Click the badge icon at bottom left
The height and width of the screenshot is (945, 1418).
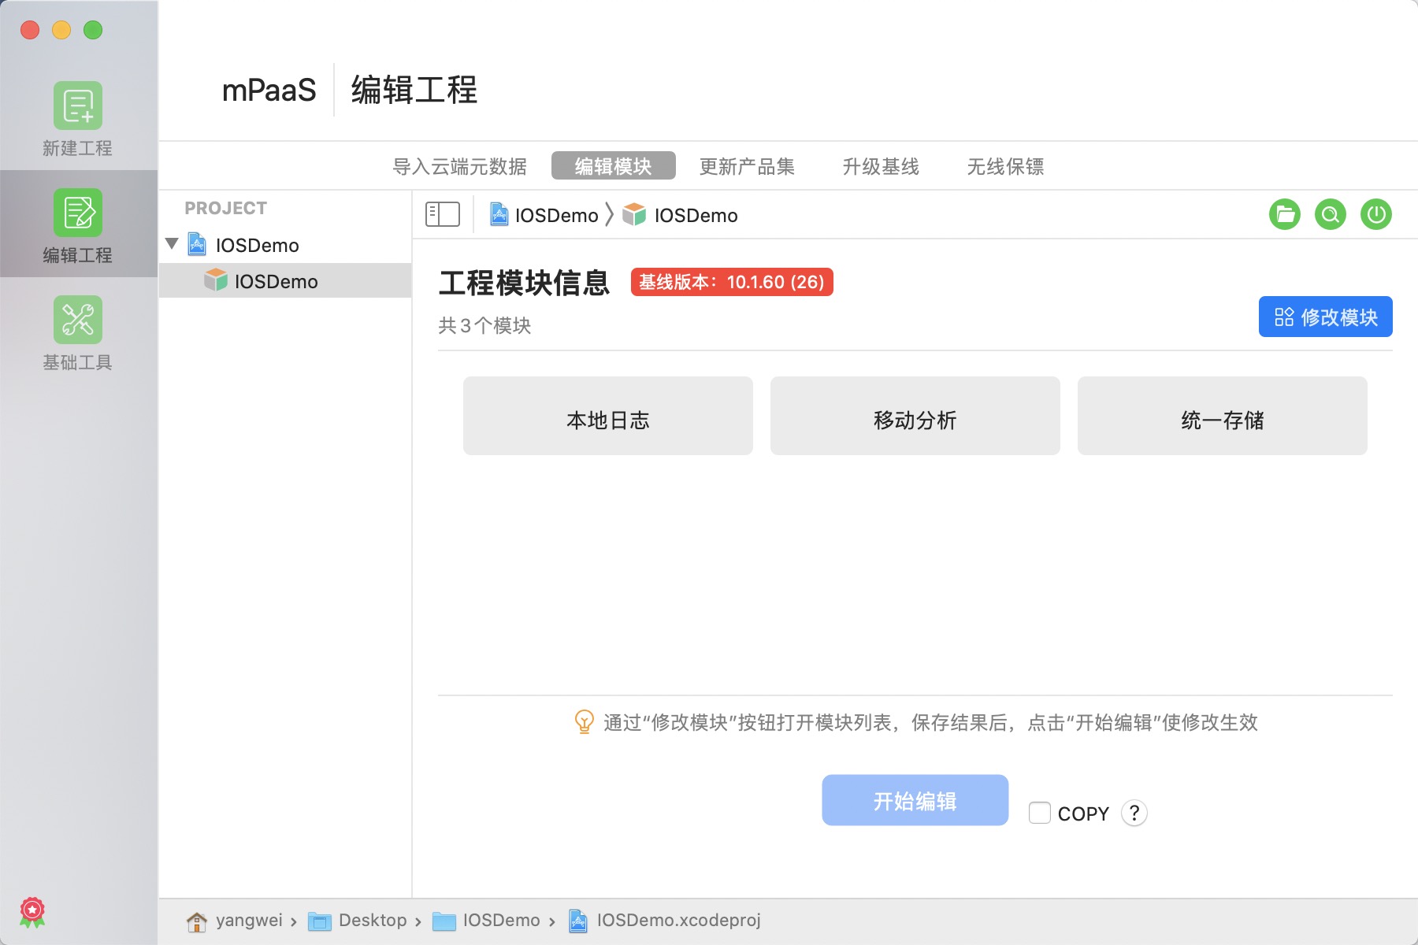pos(33,911)
